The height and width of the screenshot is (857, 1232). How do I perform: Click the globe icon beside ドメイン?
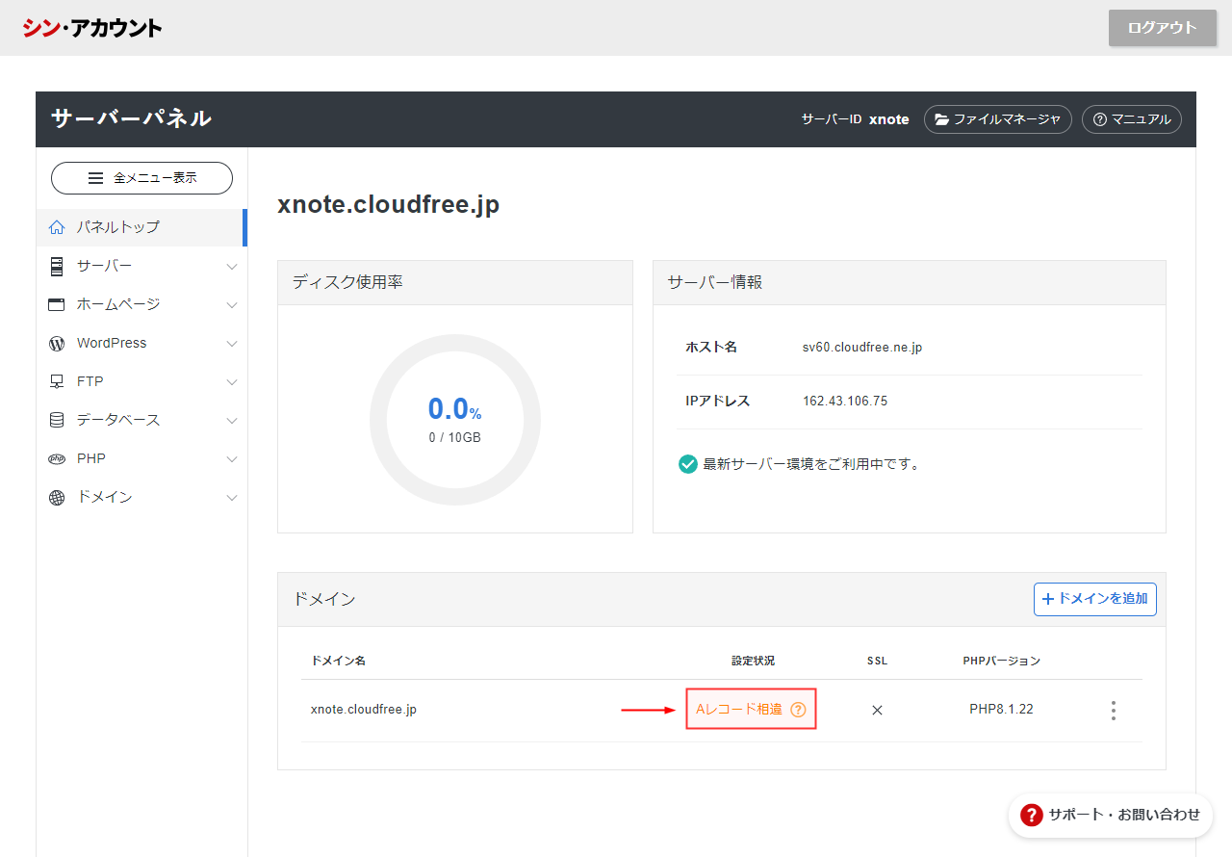click(57, 498)
